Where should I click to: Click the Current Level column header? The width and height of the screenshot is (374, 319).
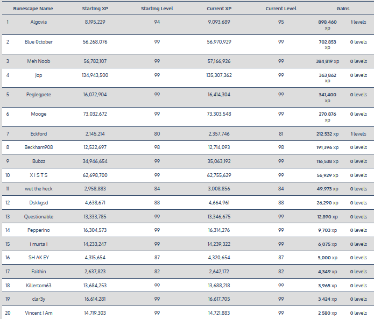[281, 9]
